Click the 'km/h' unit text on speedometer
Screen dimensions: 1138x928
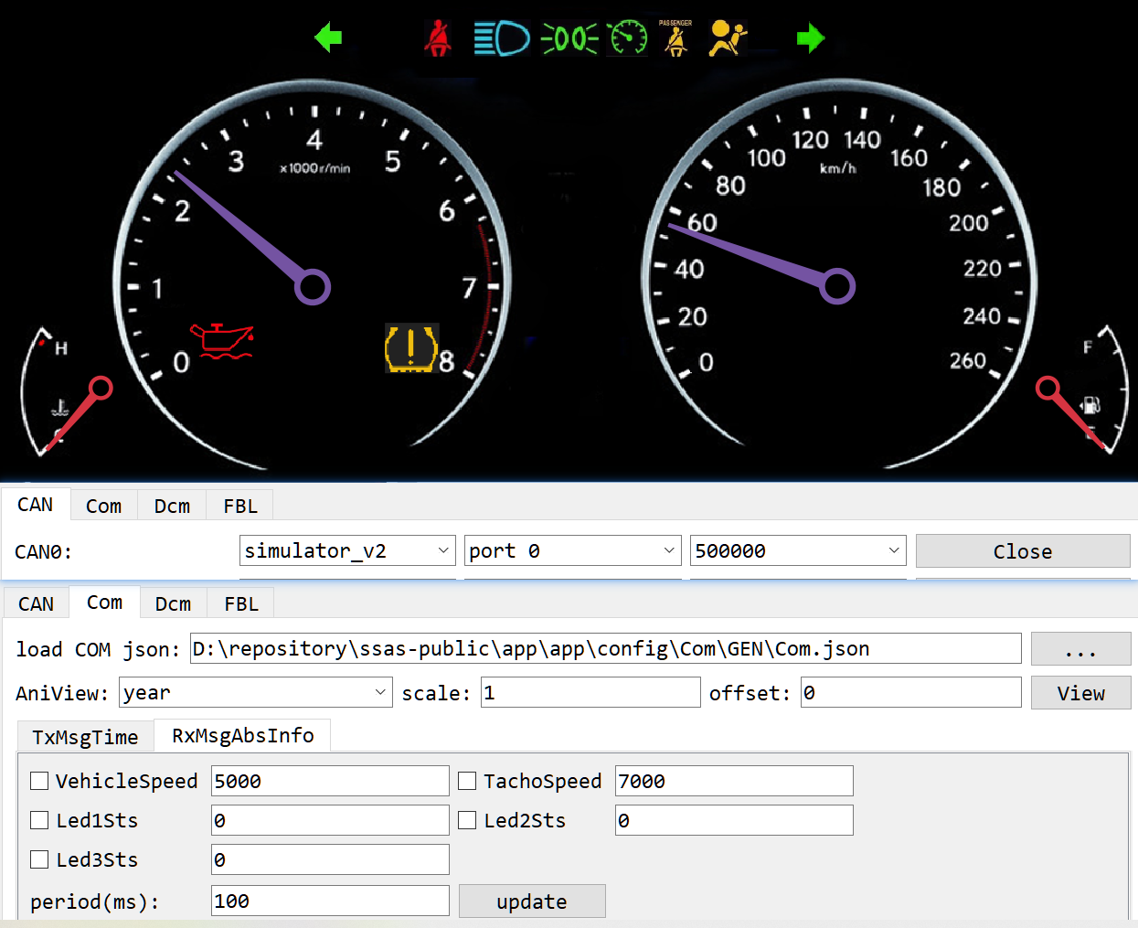[x=837, y=168]
